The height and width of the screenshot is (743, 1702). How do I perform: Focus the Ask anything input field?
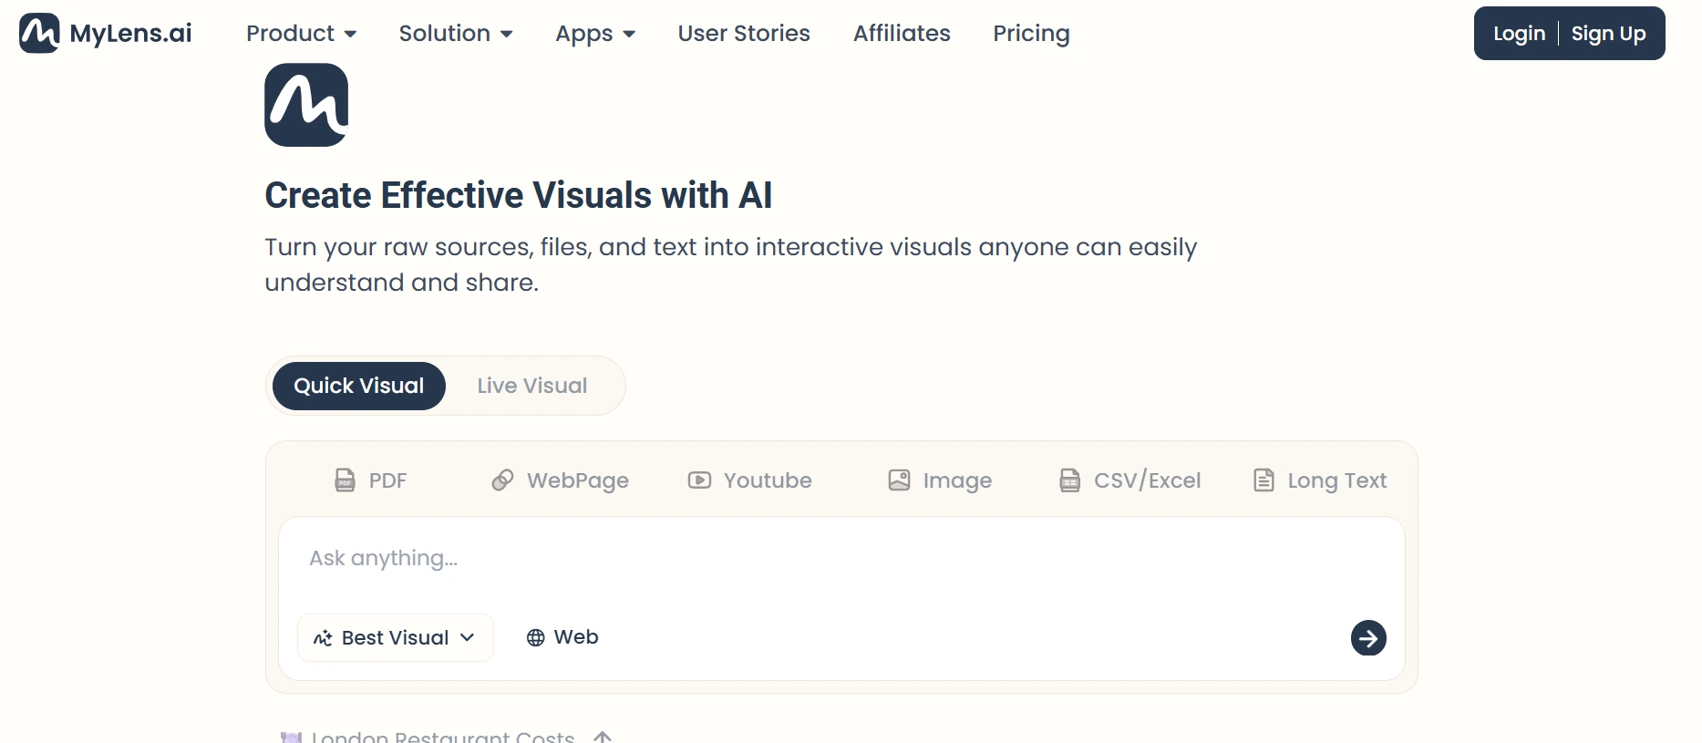click(x=841, y=559)
